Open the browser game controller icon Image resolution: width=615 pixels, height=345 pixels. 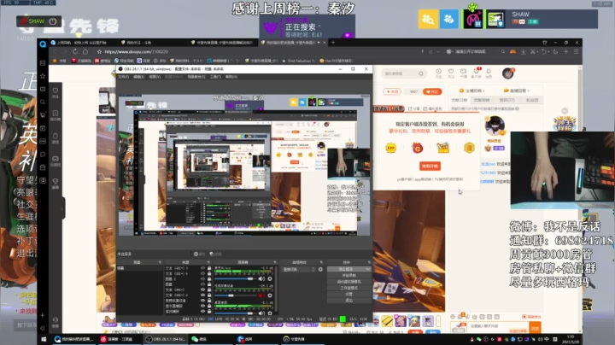[x=512, y=51]
